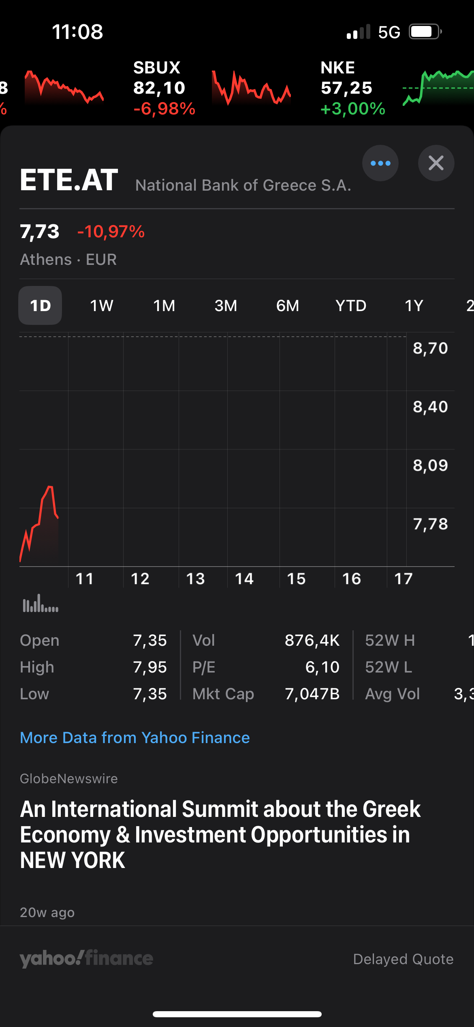The width and height of the screenshot is (474, 1027).
Task: Tap the volume bars below the chart
Action: tap(41, 604)
